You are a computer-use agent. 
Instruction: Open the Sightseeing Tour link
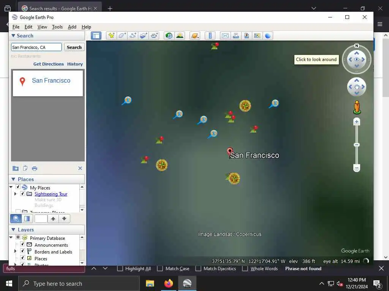coord(51,194)
